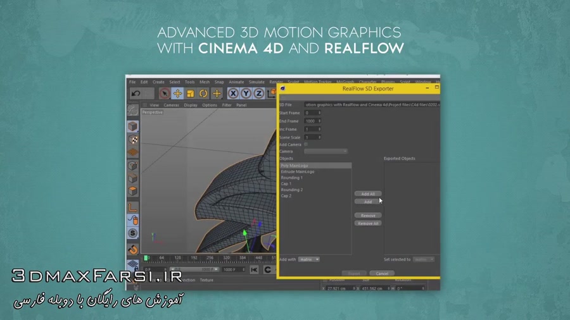Select Cap 1 in Objects list
Viewport: 570px width, 320px height.
point(315,183)
